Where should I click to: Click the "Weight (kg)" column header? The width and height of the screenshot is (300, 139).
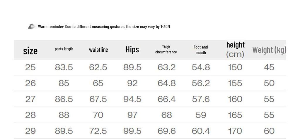click(x=269, y=50)
